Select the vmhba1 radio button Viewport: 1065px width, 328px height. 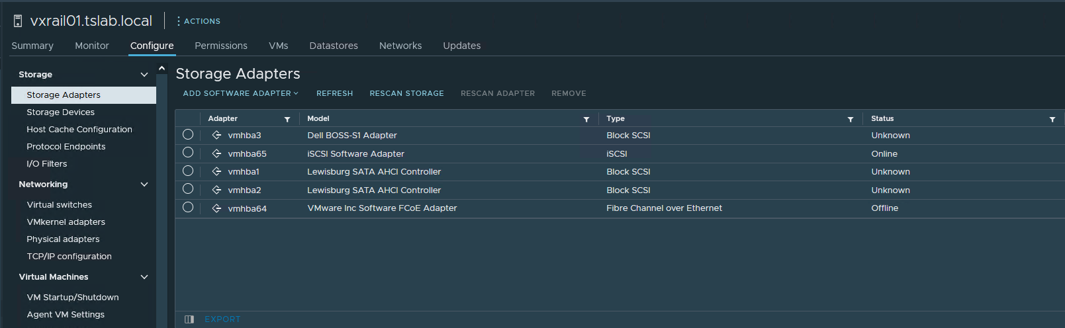188,171
